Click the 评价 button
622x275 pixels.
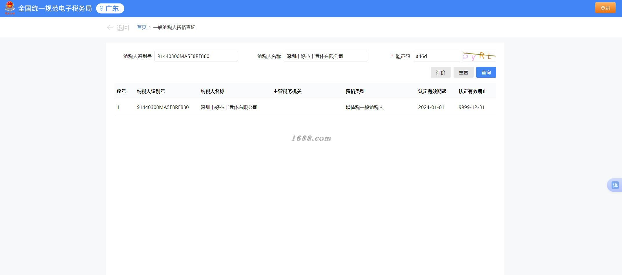click(x=441, y=72)
